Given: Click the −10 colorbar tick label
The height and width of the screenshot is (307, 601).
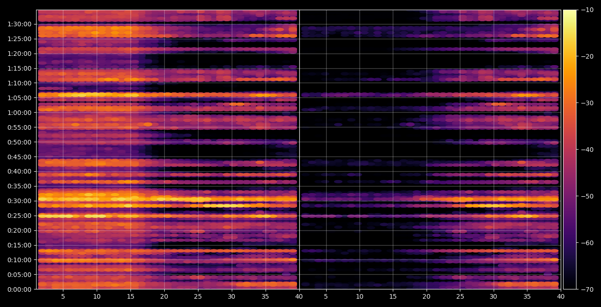Looking at the screenshot, I should tap(587, 10).
